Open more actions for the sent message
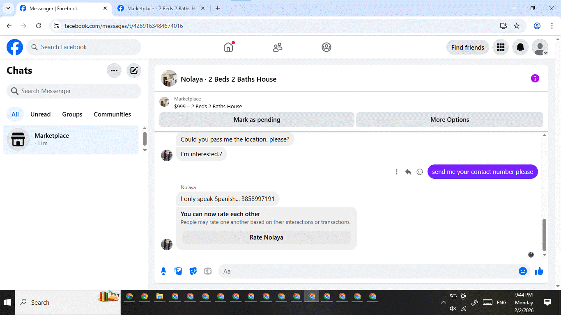 click(397, 172)
